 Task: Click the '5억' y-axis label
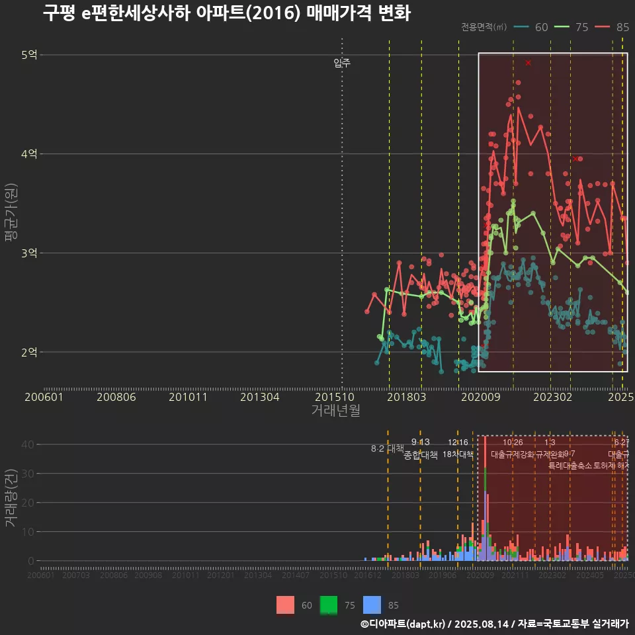(x=29, y=55)
